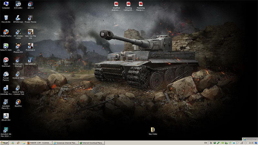Open HP Solution Center icon
258x145 pixels.
click(18, 34)
